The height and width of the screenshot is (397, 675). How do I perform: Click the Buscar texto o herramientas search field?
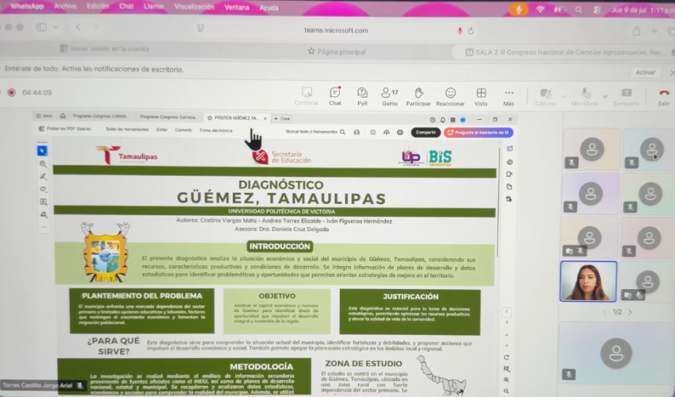[x=315, y=132]
